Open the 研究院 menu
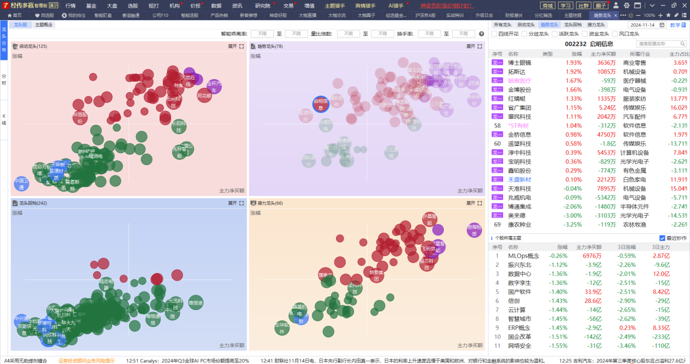The image size is (690, 364). click(x=262, y=5)
